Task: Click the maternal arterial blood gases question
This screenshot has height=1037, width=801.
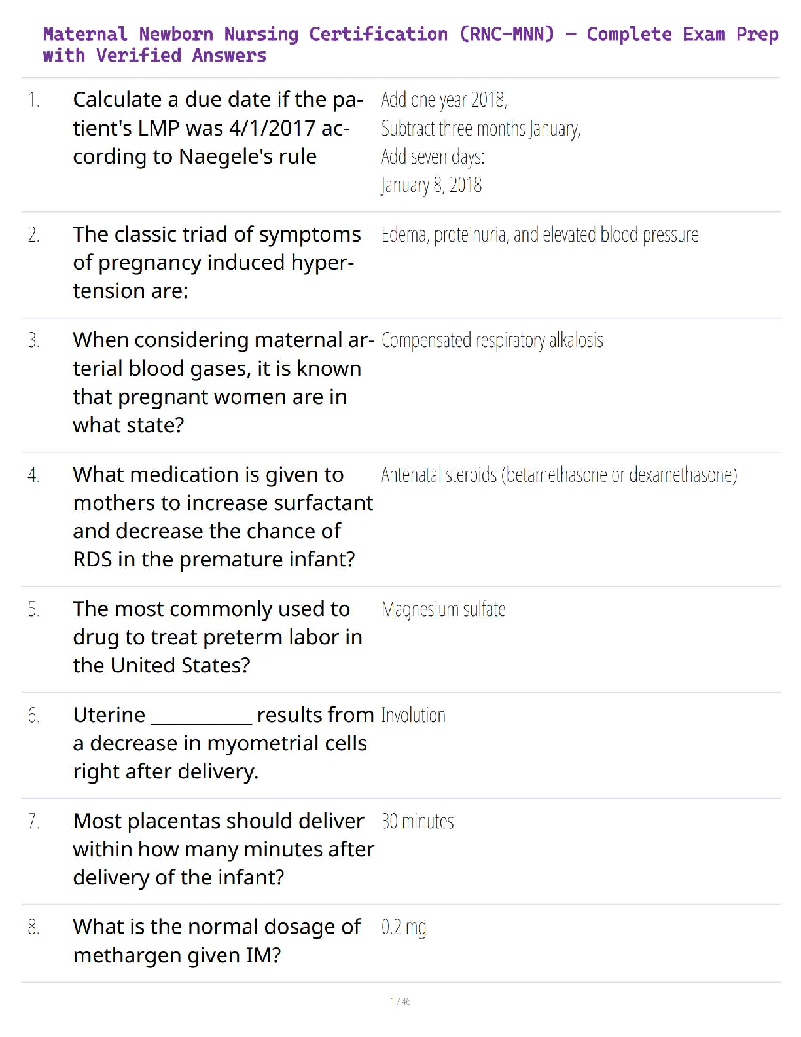Action: pyautogui.click(x=222, y=382)
